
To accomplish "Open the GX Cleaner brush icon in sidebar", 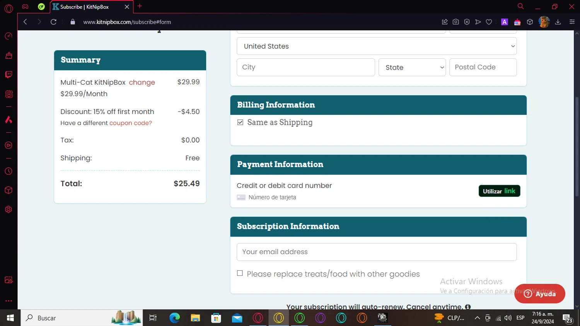I will click(x=9, y=55).
